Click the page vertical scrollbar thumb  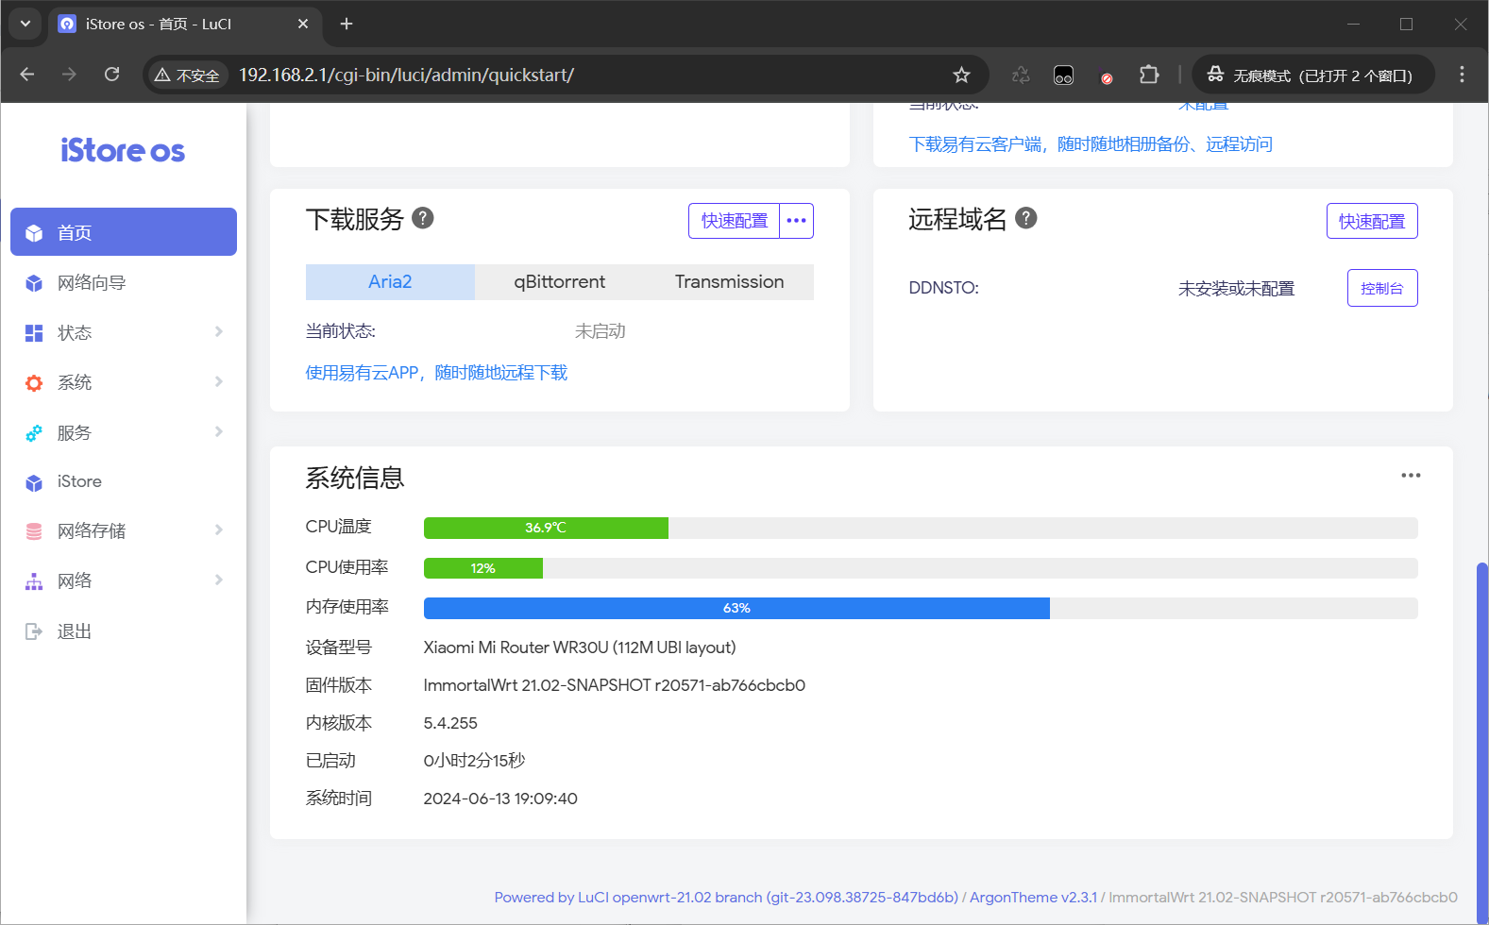pos(1482,742)
